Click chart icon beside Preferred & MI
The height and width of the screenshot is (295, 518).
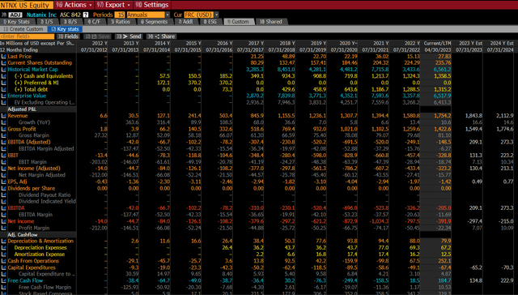coord(3,83)
